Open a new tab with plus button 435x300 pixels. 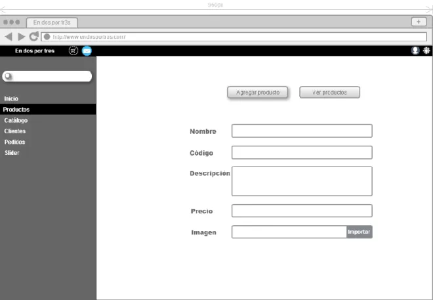point(419,22)
